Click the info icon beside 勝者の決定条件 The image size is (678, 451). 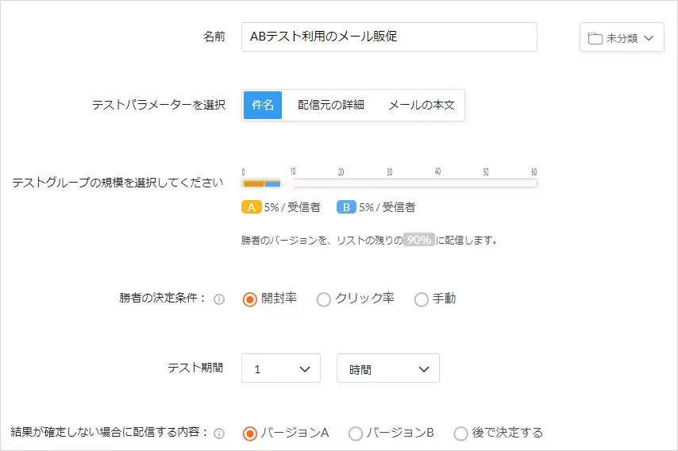click(219, 299)
